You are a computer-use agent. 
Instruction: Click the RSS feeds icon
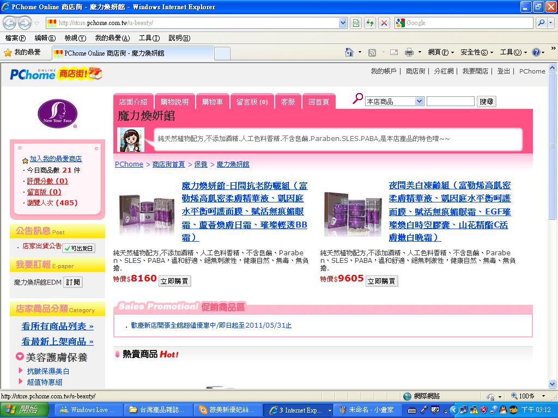pos(372,53)
